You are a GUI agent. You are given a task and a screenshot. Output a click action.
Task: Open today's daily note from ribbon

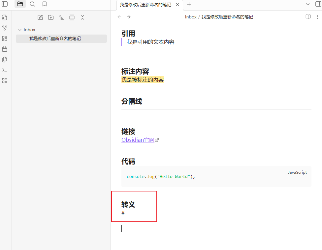(5, 49)
